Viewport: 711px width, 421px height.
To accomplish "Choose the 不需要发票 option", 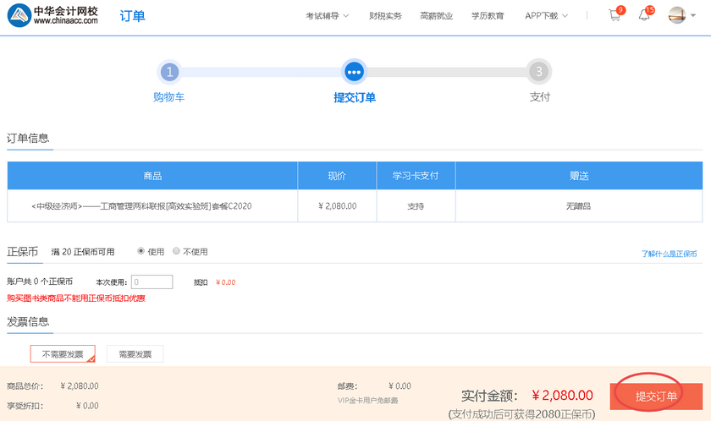I will (63, 354).
